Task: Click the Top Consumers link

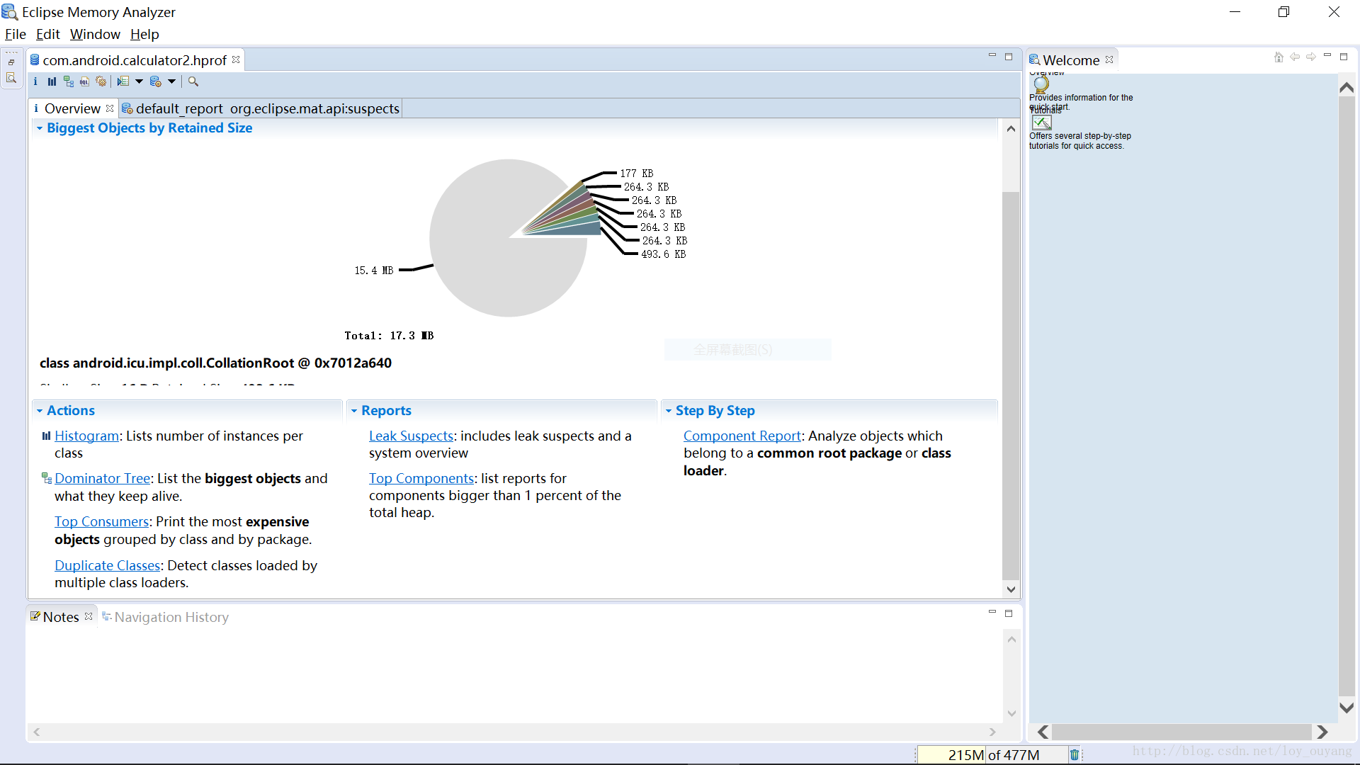Action: click(x=101, y=521)
